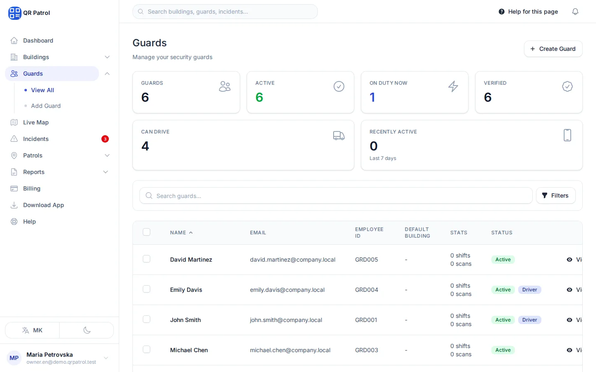Click the Create Guard button
596x372 pixels.
pos(553,49)
